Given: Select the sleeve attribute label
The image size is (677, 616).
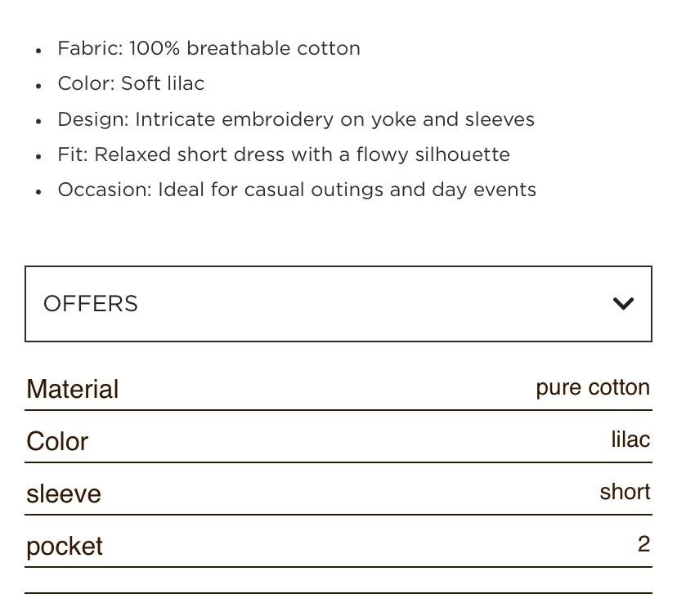Looking at the screenshot, I should pos(64,493).
